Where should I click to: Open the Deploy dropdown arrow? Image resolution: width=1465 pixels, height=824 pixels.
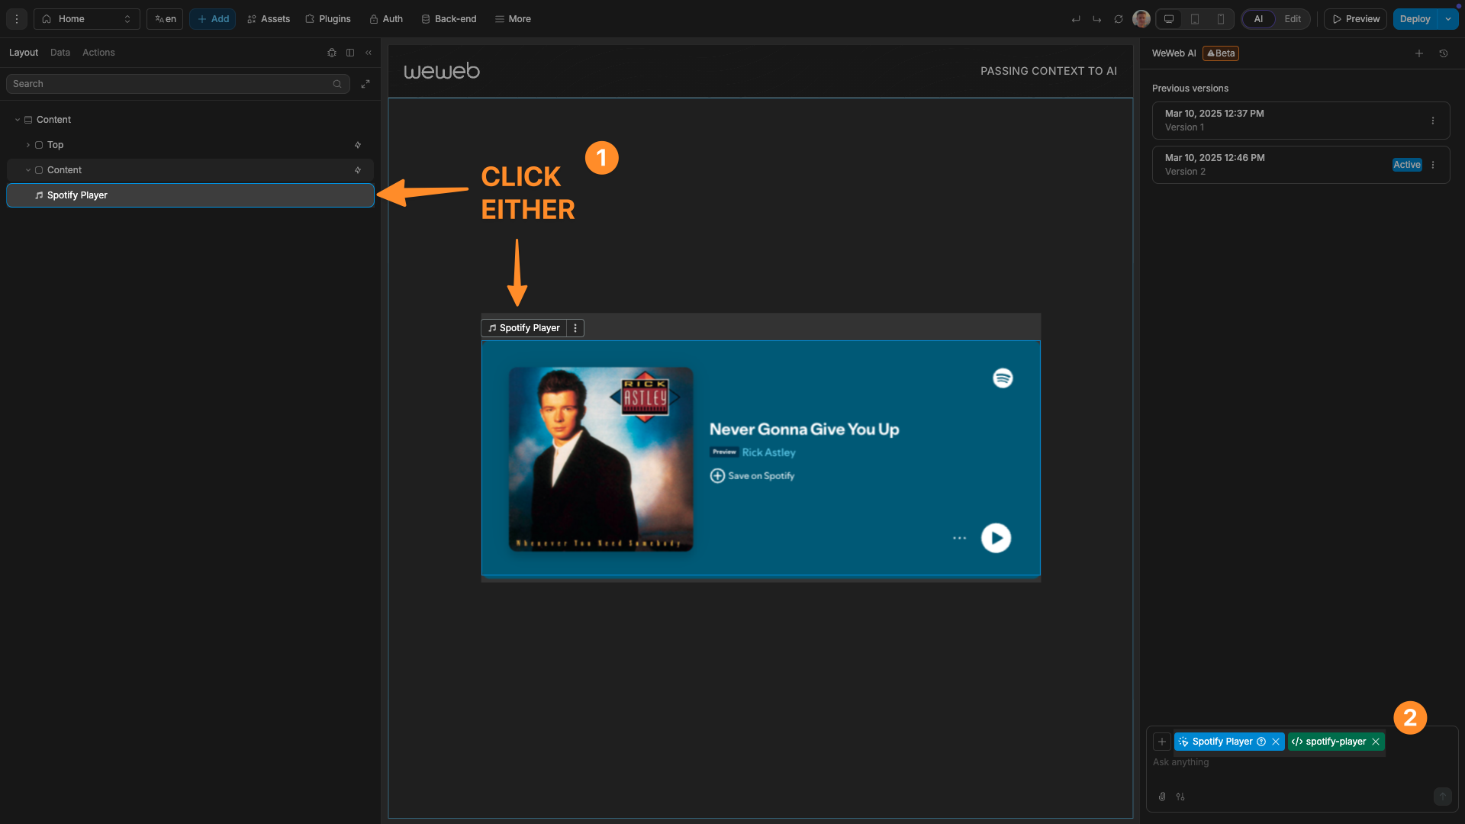click(x=1449, y=18)
